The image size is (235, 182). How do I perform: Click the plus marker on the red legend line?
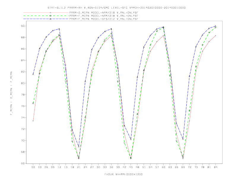(50, 12)
